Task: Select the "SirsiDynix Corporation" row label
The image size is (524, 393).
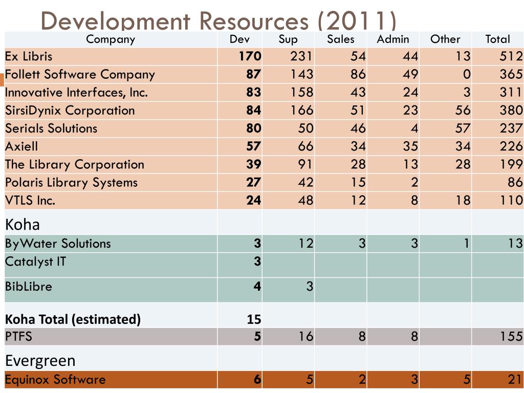Action: 70,111
